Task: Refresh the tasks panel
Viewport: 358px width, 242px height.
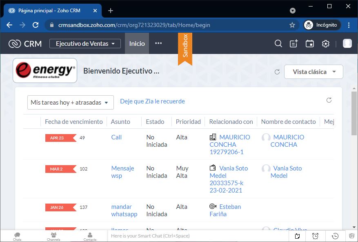Action: point(329,100)
